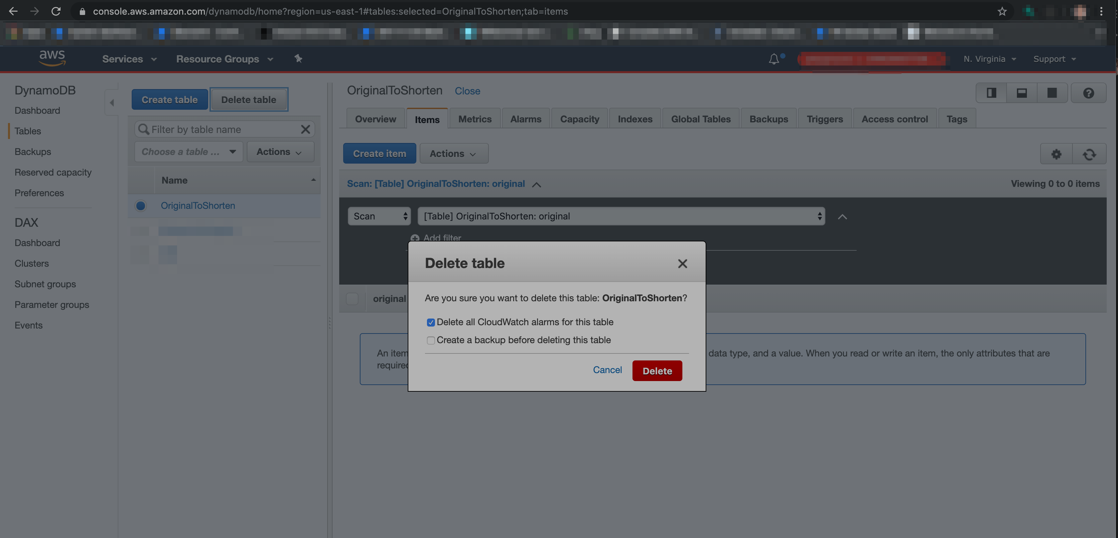Refresh the items list with the refresh icon
The image size is (1118, 538).
pos(1089,154)
